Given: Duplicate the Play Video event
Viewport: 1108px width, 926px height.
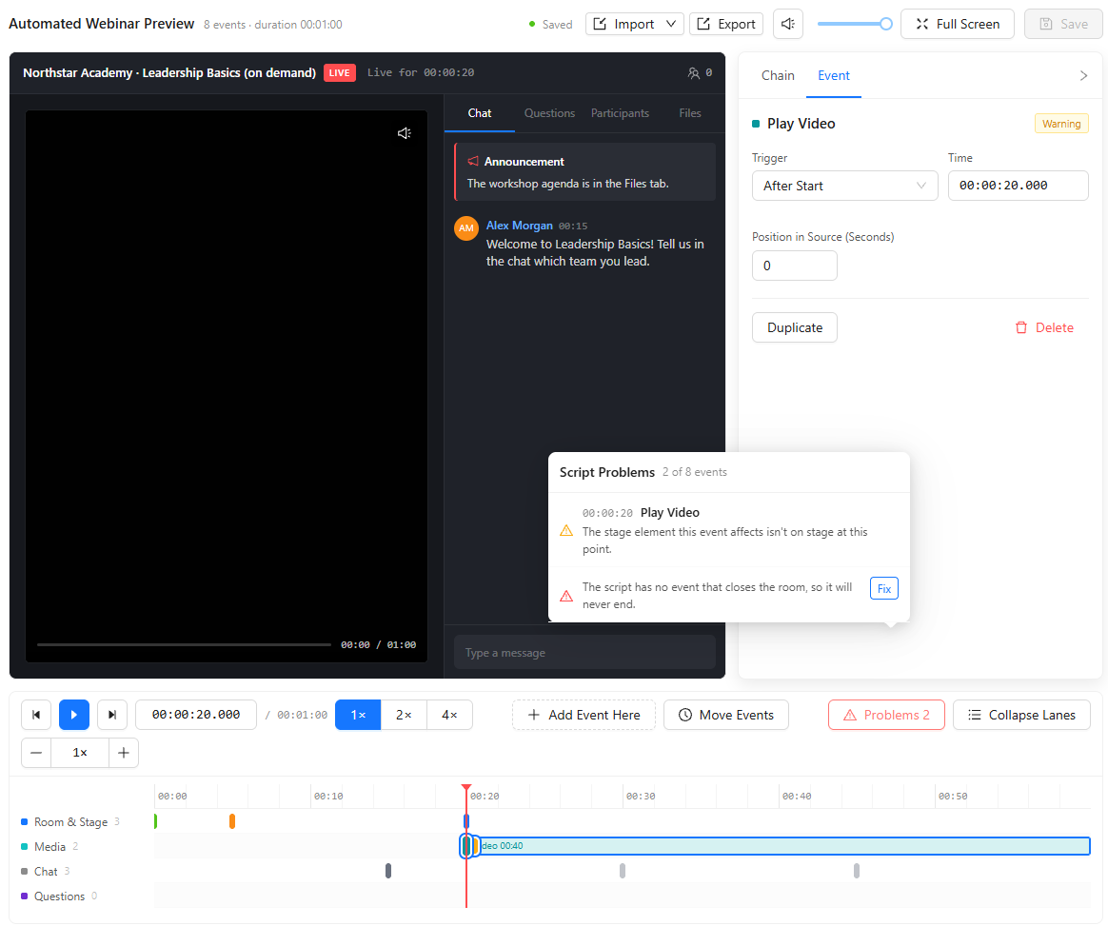Looking at the screenshot, I should (x=794, y=327).
